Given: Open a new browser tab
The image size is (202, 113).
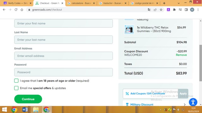Looking at the screenshot, I should click(x=164, y=3).
